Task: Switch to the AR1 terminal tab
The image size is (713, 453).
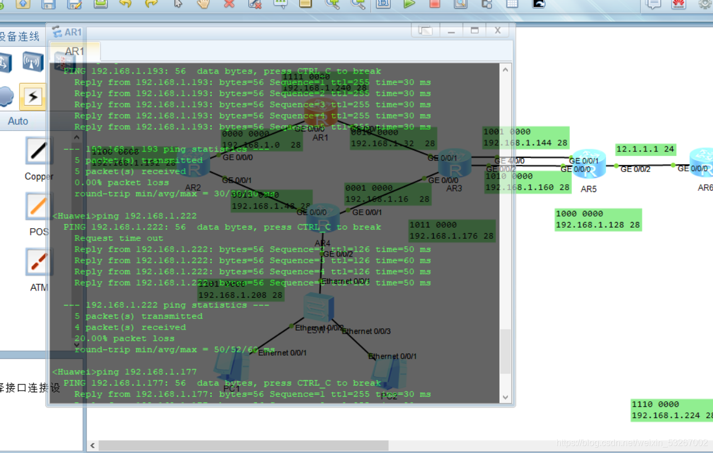Action: tap(75, 51)
